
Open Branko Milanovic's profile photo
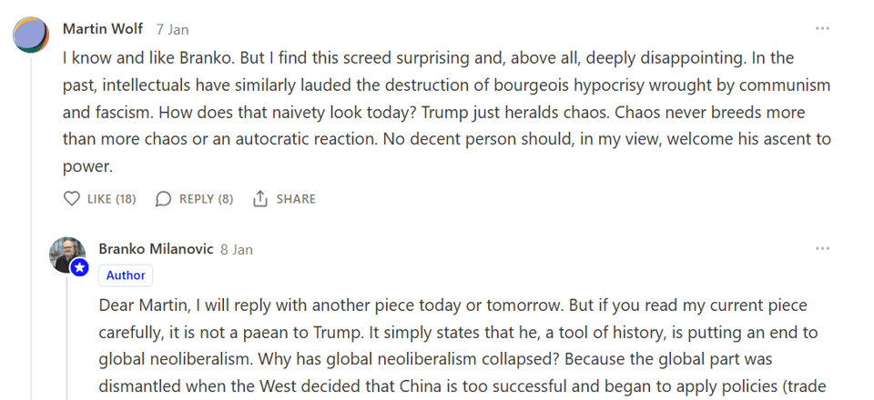tap(66, 254)
